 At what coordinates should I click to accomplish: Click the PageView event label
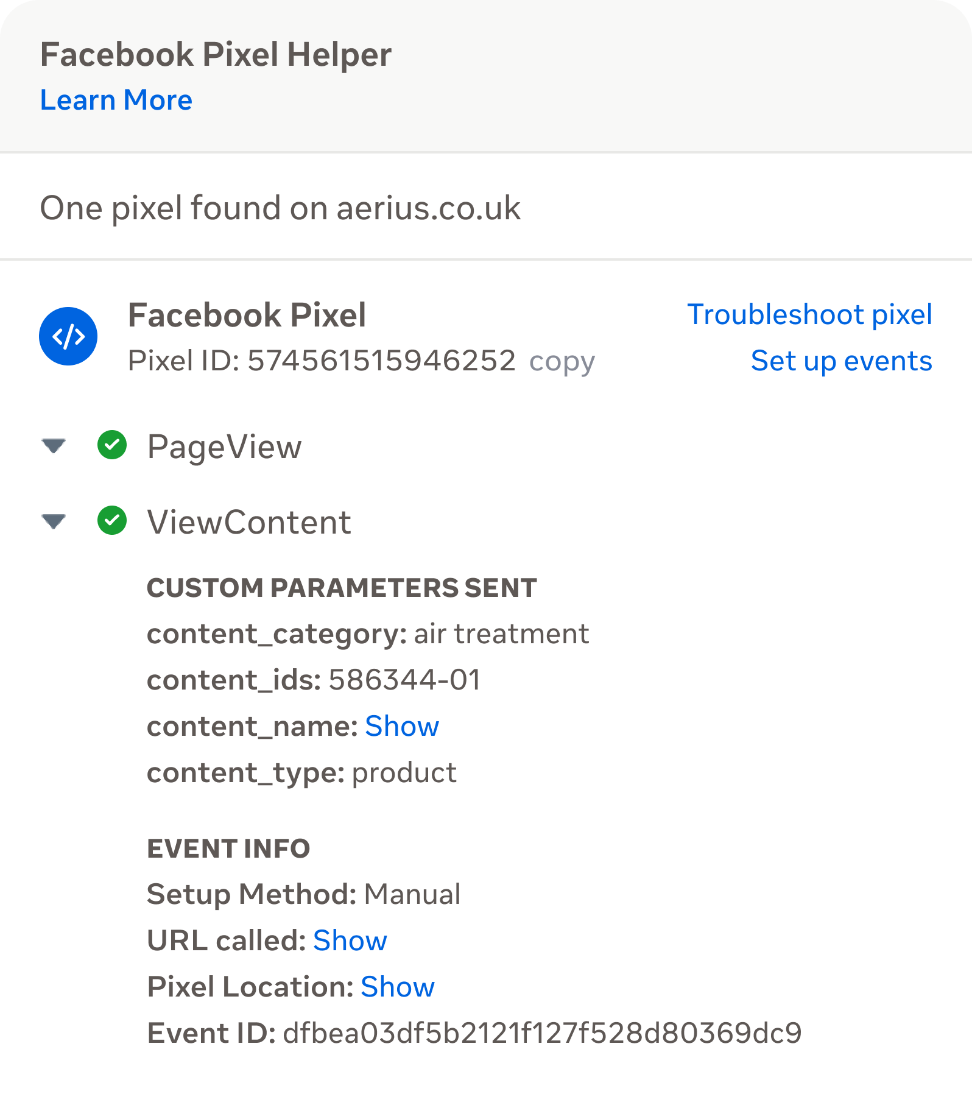pos(225,446)
